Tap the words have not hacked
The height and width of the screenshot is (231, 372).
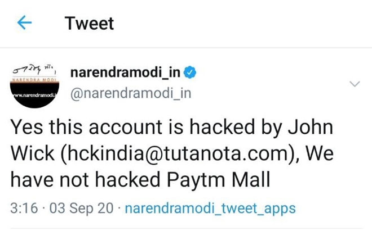point(86,179)
